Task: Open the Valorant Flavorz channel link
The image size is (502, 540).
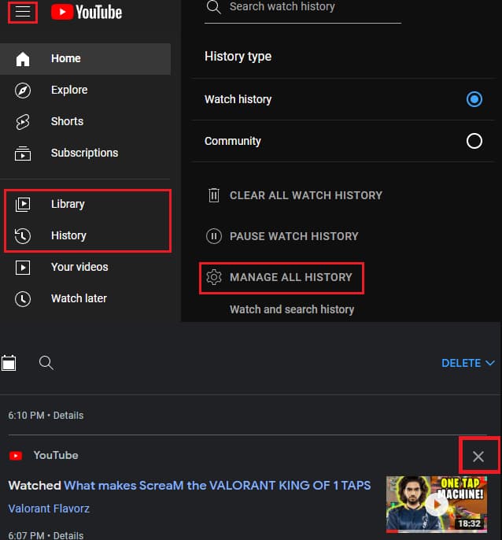Action: [49, 509]
